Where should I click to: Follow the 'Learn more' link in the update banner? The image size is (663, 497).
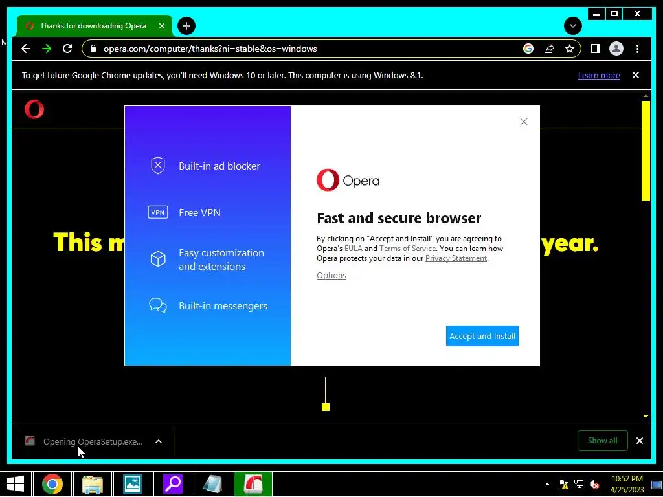coord(599,75)
